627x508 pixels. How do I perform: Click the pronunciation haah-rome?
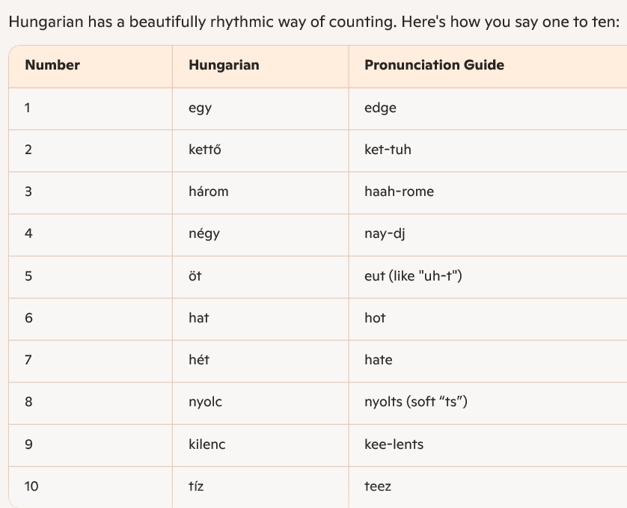[399, 192]
